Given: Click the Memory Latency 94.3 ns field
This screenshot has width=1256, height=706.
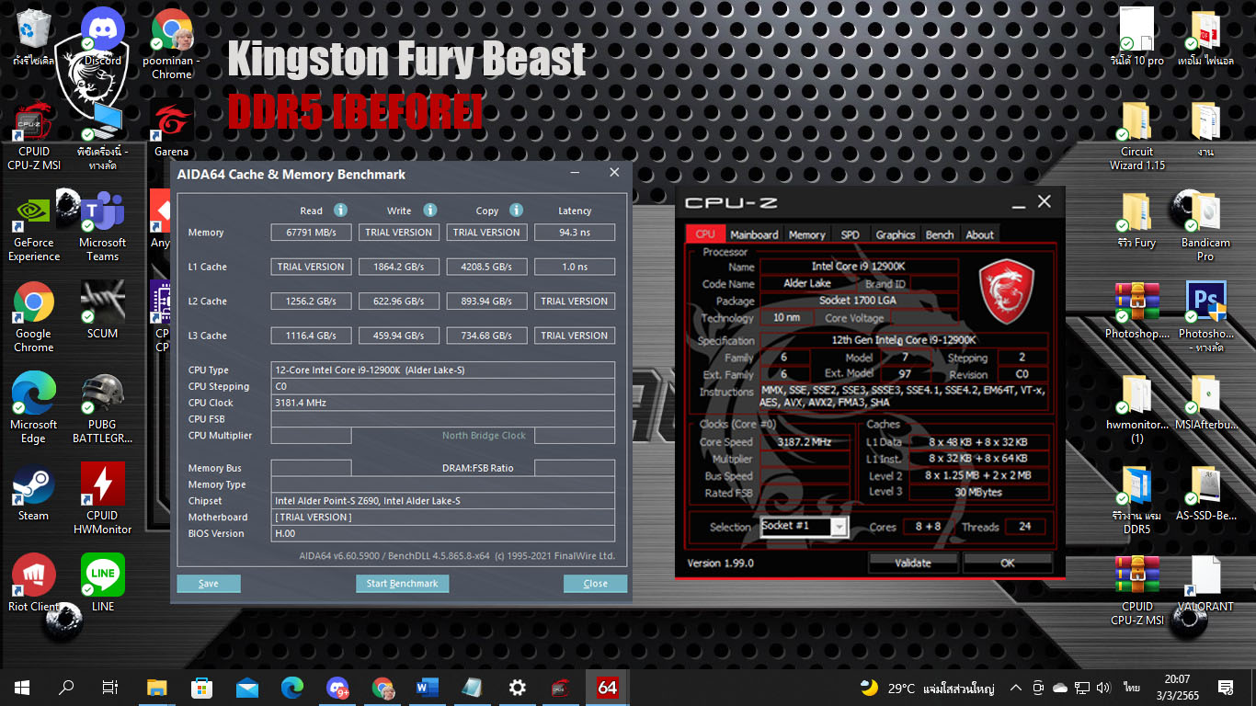Looking at the screenshot, I should [x=575, y=233].
